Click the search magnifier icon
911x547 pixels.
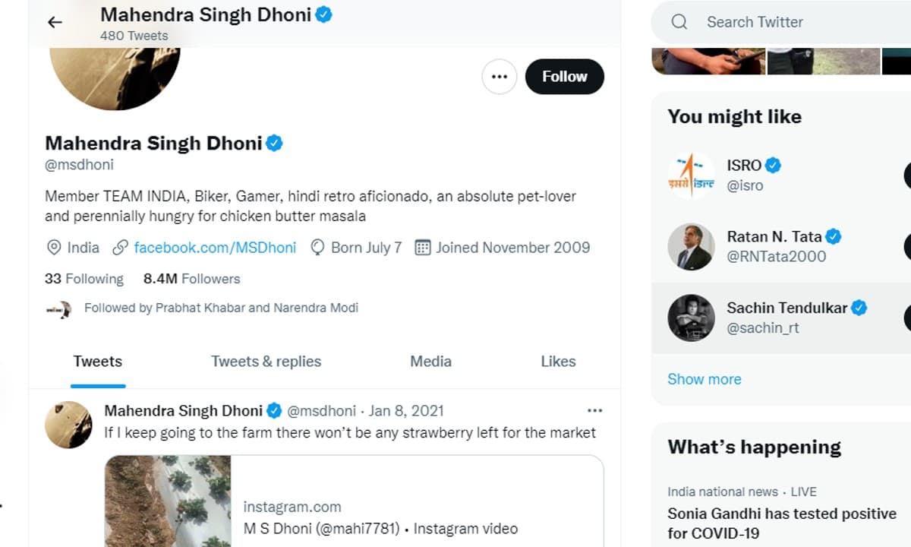tap(679, 22)
